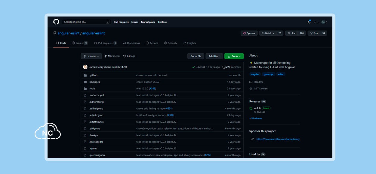
Task: View the 9 branches link
Action: (x=112, y=56)
